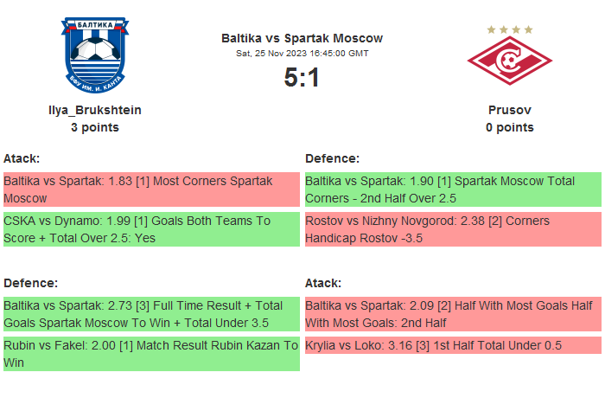The height and width of the screenshot is (398, 605).
Task: Select Spartak To Win + Total Under 3.5 bet
Action: 151,314
